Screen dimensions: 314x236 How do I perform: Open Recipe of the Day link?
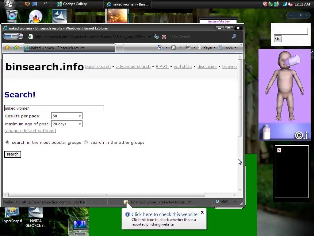219,22
